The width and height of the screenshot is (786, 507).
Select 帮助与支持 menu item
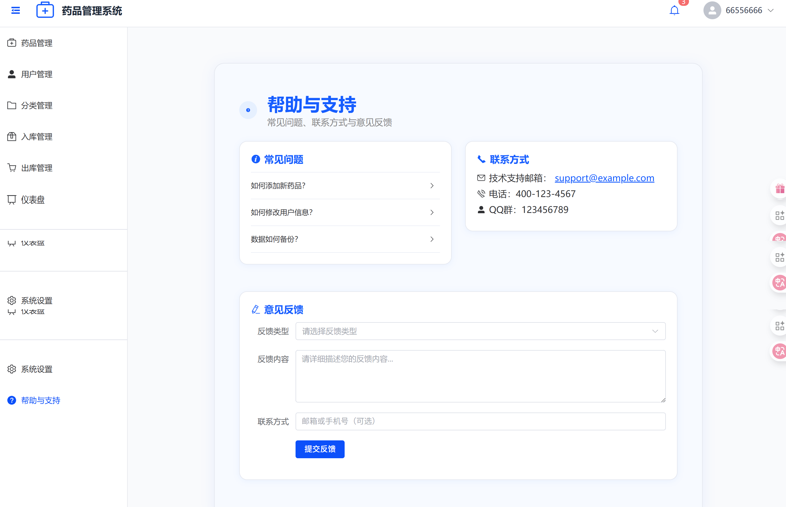tap(40, 400)
